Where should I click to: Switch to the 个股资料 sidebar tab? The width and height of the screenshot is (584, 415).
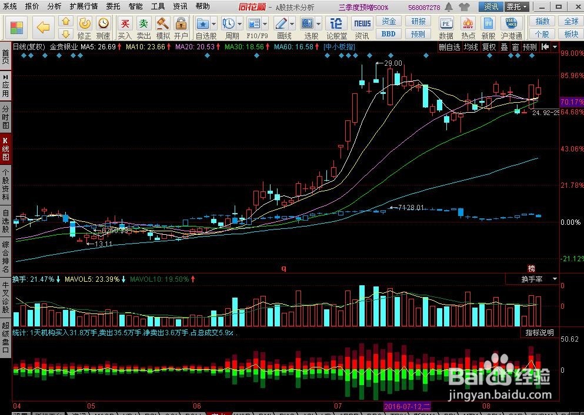[5, 184]
